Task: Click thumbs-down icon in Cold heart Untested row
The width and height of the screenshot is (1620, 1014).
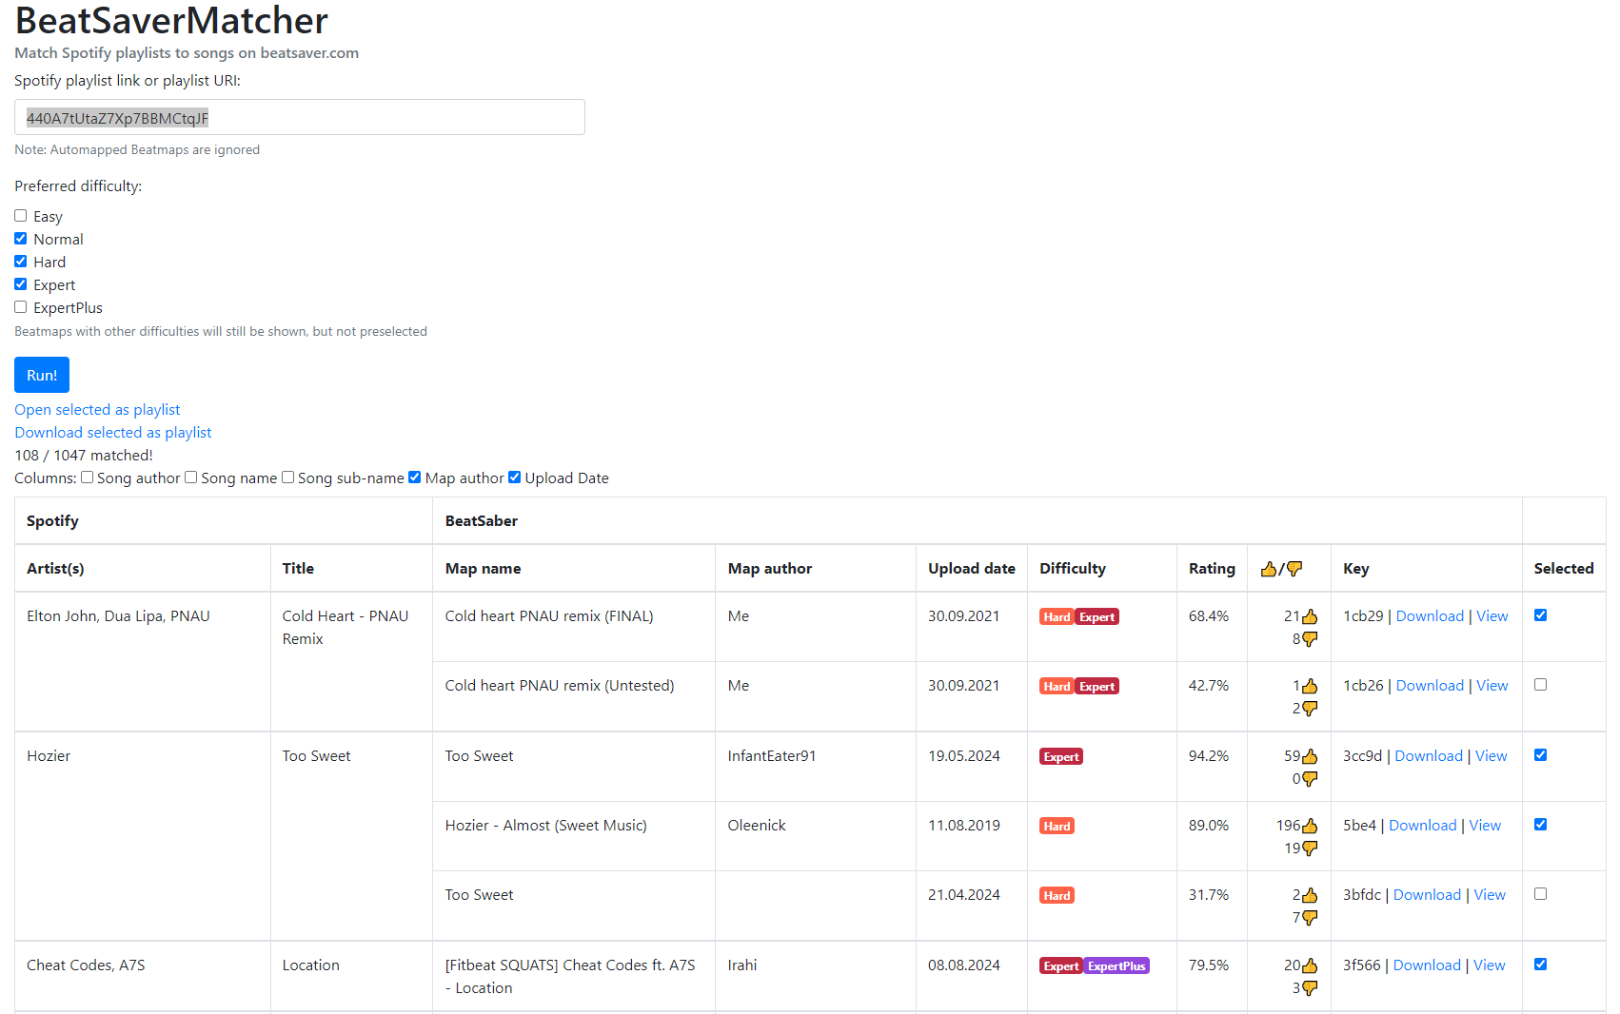Action: [1310, 709]
